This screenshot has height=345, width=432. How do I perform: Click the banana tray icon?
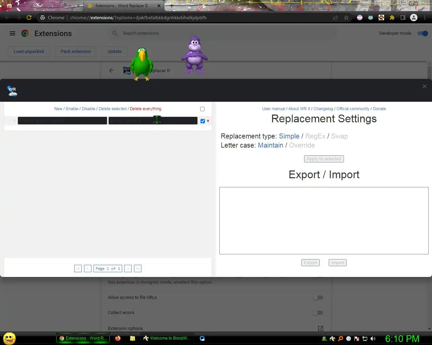332,339
